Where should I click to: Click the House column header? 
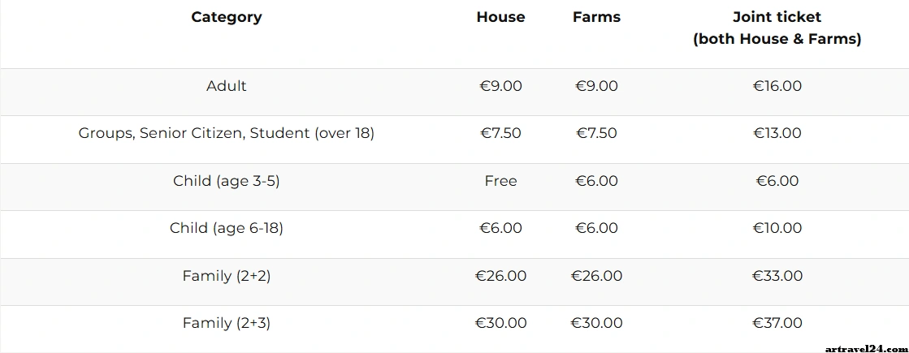[500, 17]
